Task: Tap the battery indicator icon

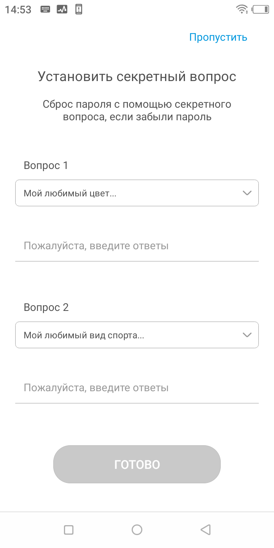Action: pos(261,10)
